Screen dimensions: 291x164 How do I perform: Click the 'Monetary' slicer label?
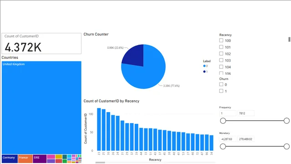(224, 133)
